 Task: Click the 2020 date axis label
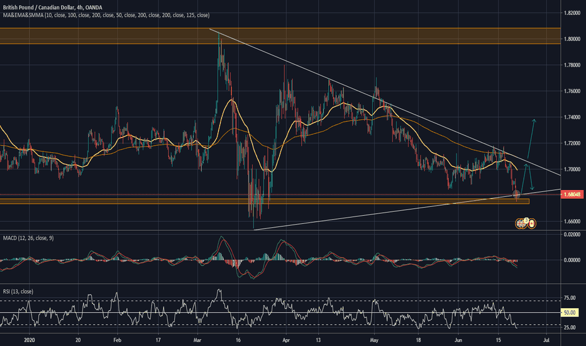click(29, 340)
